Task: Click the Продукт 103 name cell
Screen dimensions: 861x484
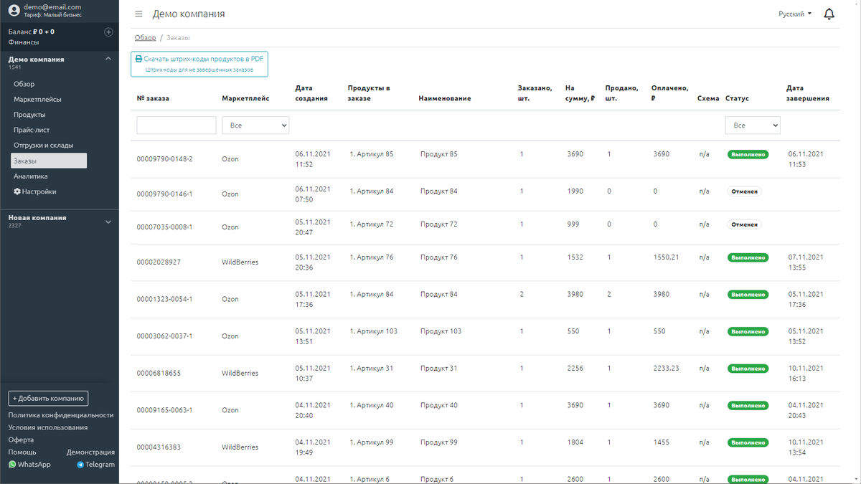Action: click(x=441, y=331)
